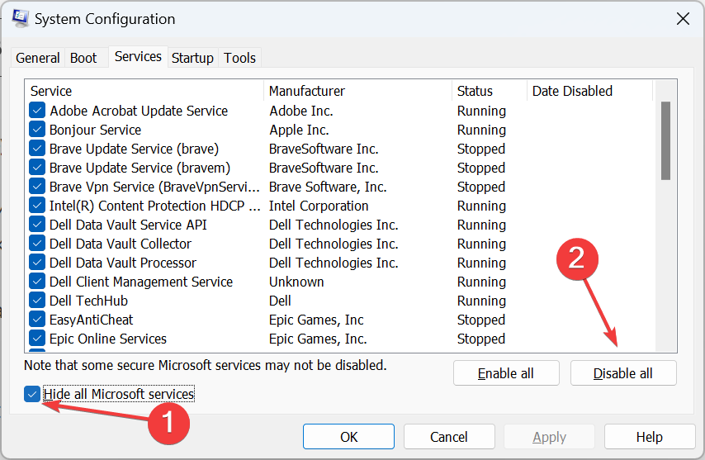Click the 'Dell' manufacturer cell for TechHub
Viewport: 705px width, 460px height.
(x=280, y=301)
